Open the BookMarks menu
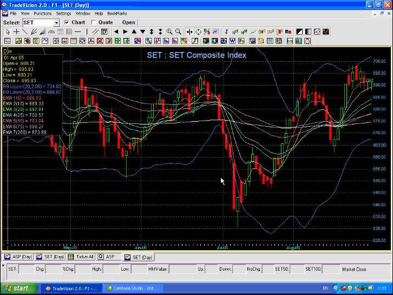The image size is (393, 295). point(117,14)
